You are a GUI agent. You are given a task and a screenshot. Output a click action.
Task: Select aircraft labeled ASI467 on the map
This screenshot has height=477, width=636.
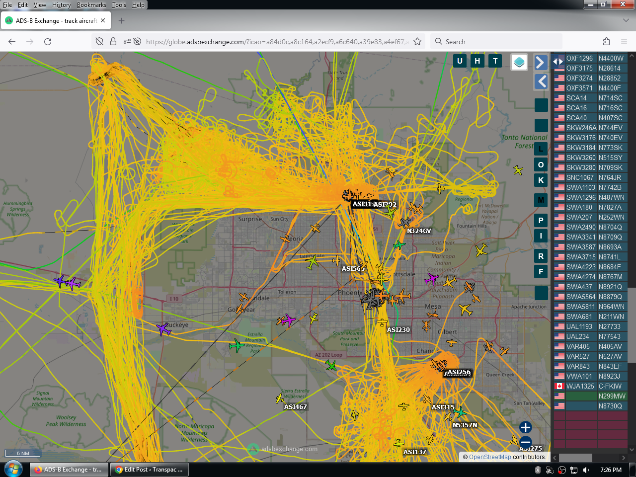(x=280, y=398)
